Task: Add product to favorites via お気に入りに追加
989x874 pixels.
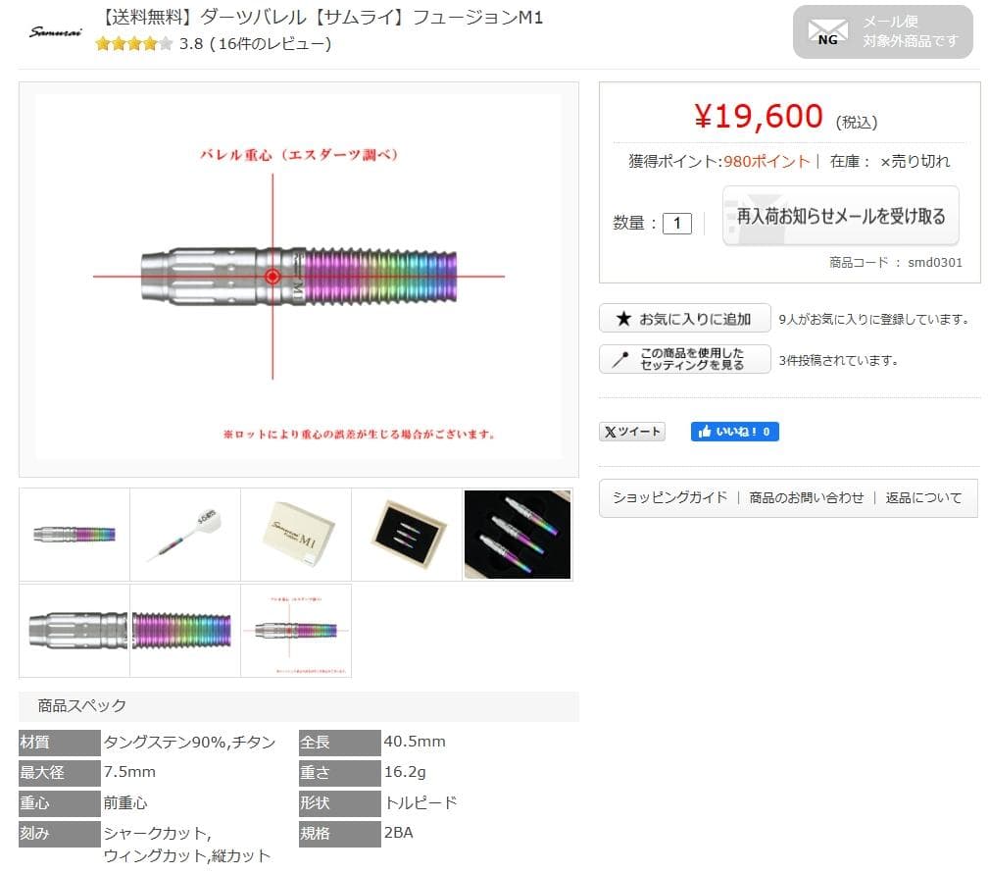Action: pos(684,318)
